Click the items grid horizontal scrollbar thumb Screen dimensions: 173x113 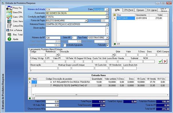[x=76, y=95]
